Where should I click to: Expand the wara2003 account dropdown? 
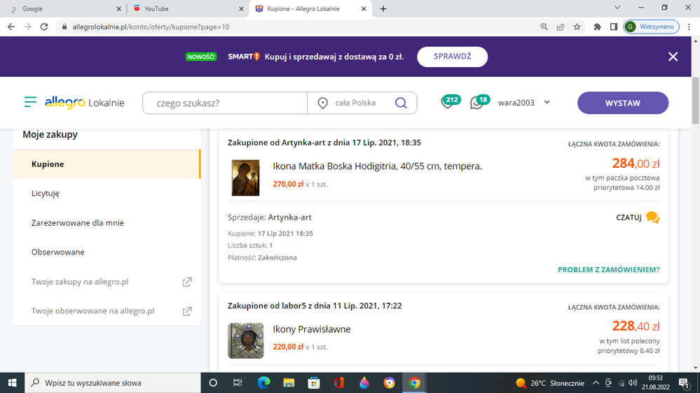coord(547,103)
